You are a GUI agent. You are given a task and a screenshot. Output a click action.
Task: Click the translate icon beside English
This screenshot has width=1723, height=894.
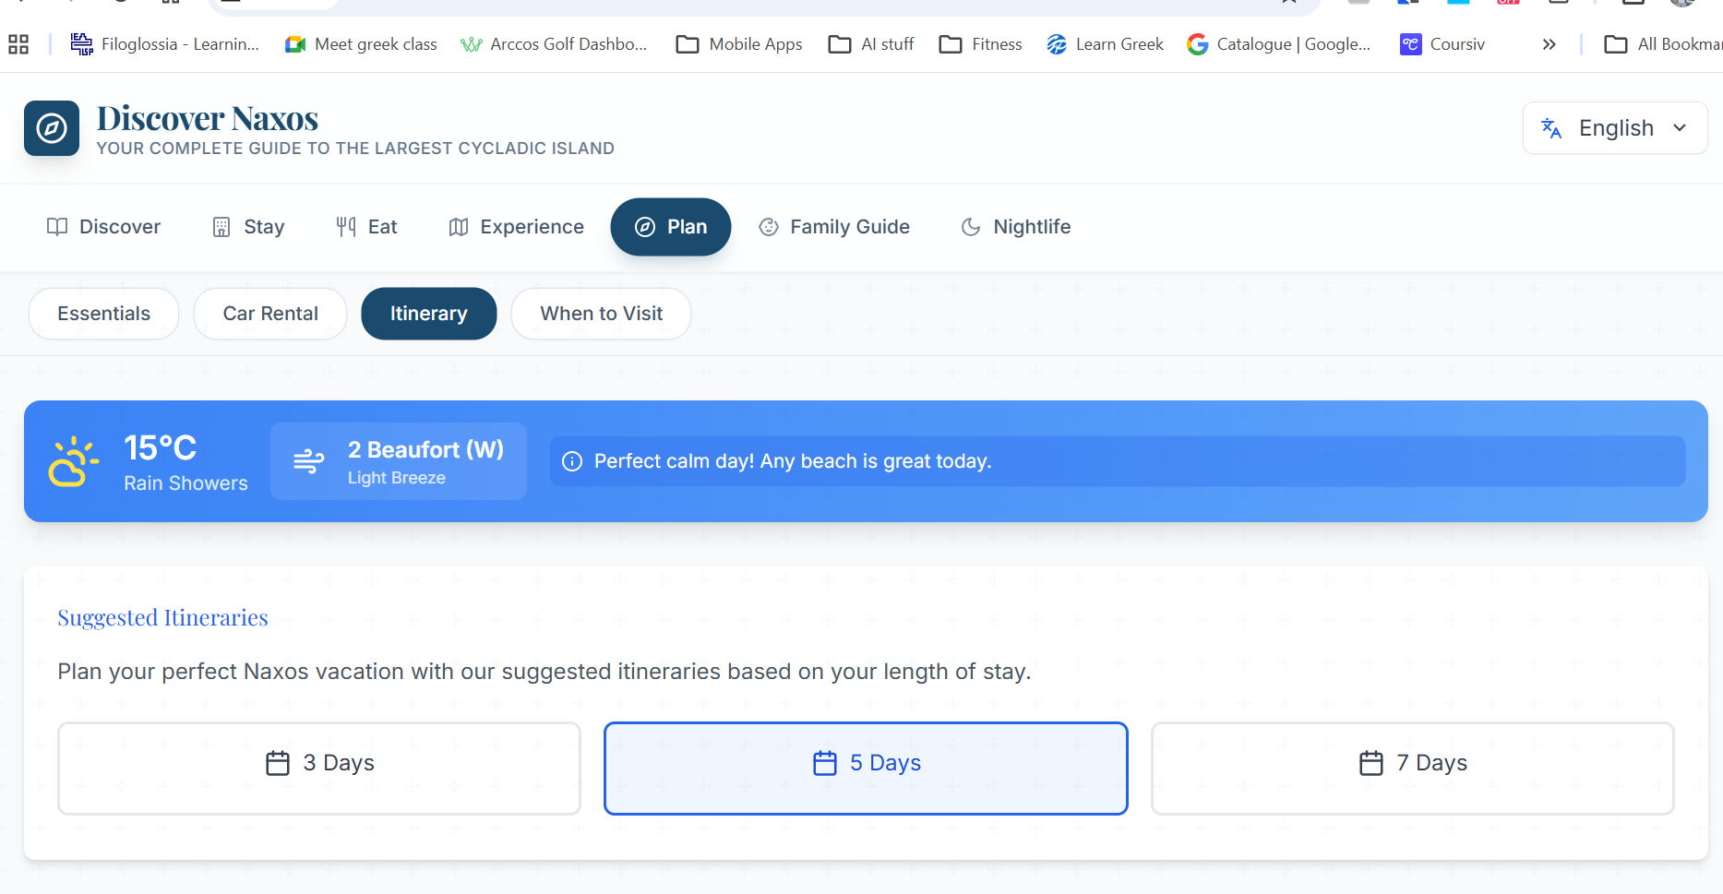(1551, 127)
